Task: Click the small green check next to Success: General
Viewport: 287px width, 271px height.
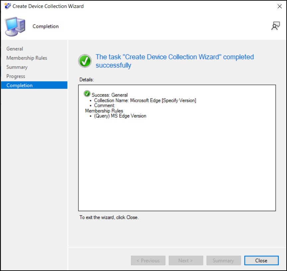Action: tap(87, 94)
